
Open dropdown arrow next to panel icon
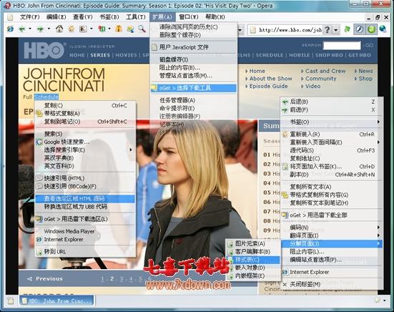click(x=92, y=29)
